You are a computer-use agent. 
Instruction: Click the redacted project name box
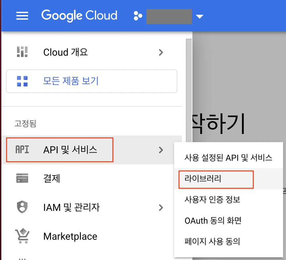click(169, 16)
